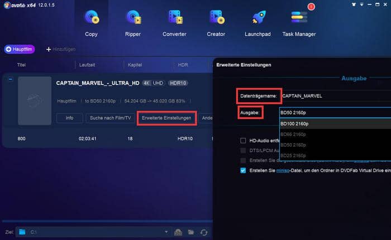
Task: Click the Hinzufügen plus icon
Action: (49, 49)
